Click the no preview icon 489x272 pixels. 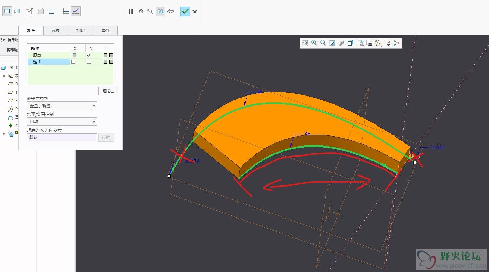pos(141,11)
